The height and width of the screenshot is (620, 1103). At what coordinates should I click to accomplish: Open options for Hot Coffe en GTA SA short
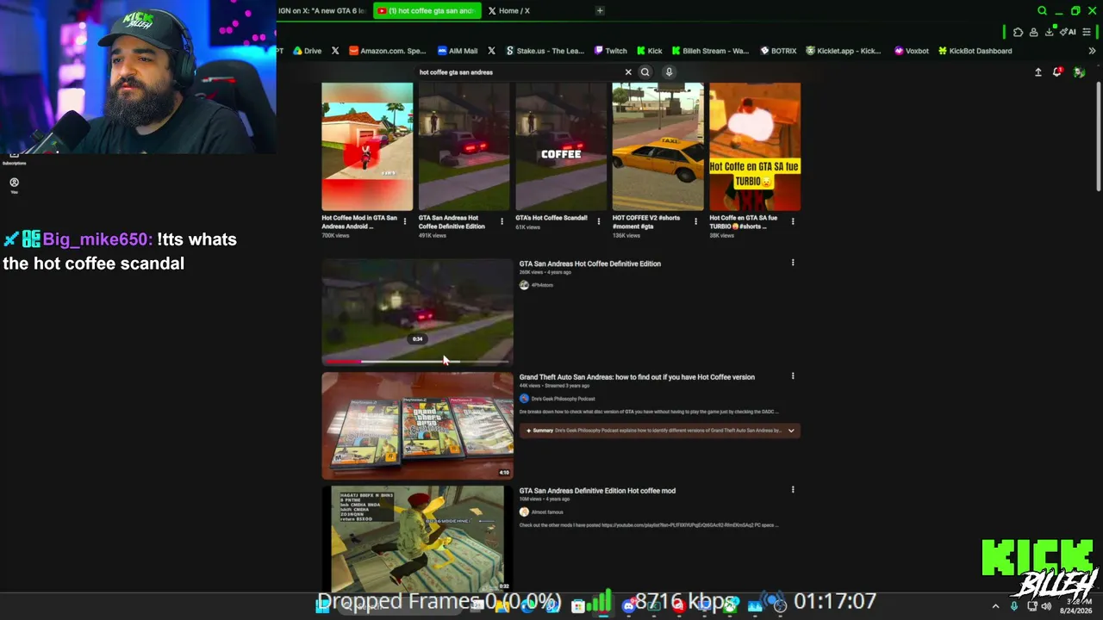point(793,221)
